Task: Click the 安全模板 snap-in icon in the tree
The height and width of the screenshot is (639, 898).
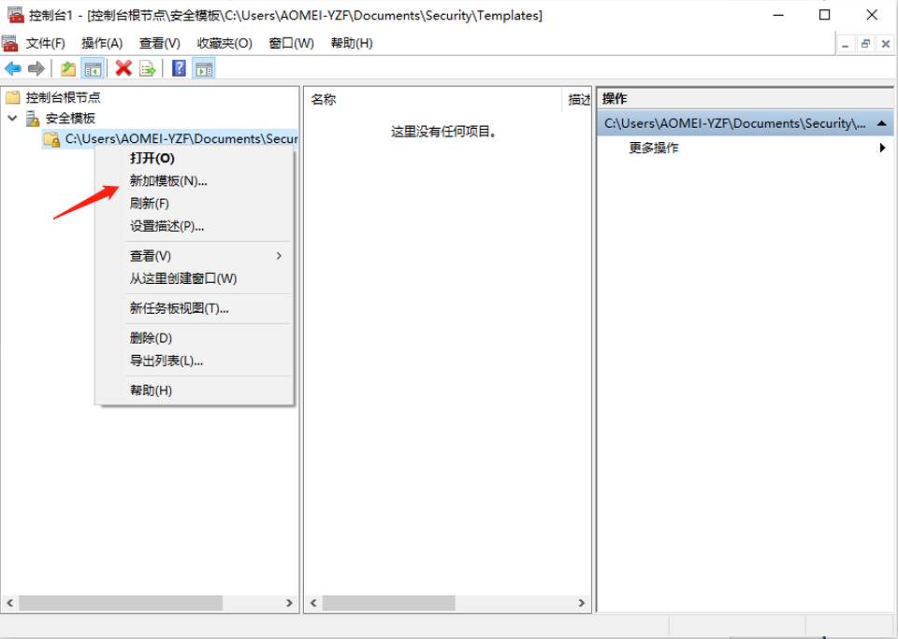Action: coord(31,116)
